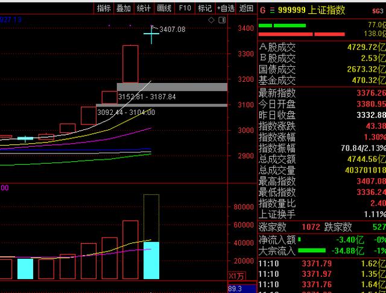Click the B股成交 row
Screen dimensions: 386x293
pos(322,58)
